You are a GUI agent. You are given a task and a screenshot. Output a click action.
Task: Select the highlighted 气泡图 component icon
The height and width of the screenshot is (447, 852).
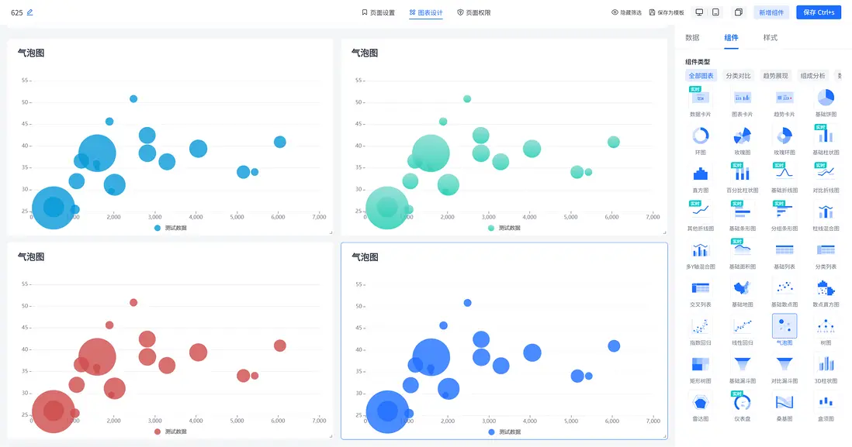click(784, 326)
